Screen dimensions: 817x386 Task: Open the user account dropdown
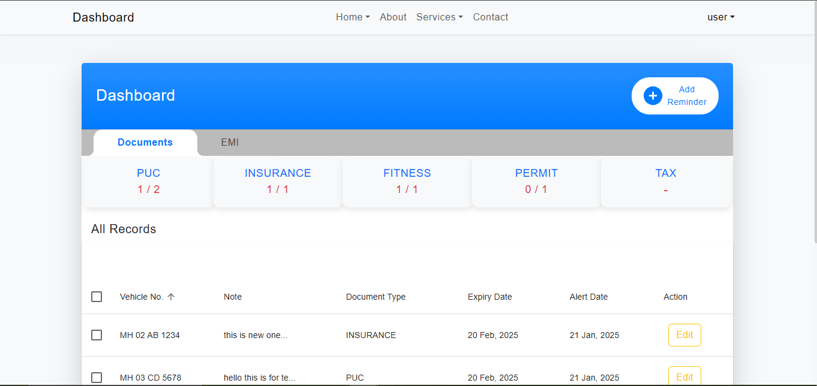pyautogui.click(x=720, y=17)
